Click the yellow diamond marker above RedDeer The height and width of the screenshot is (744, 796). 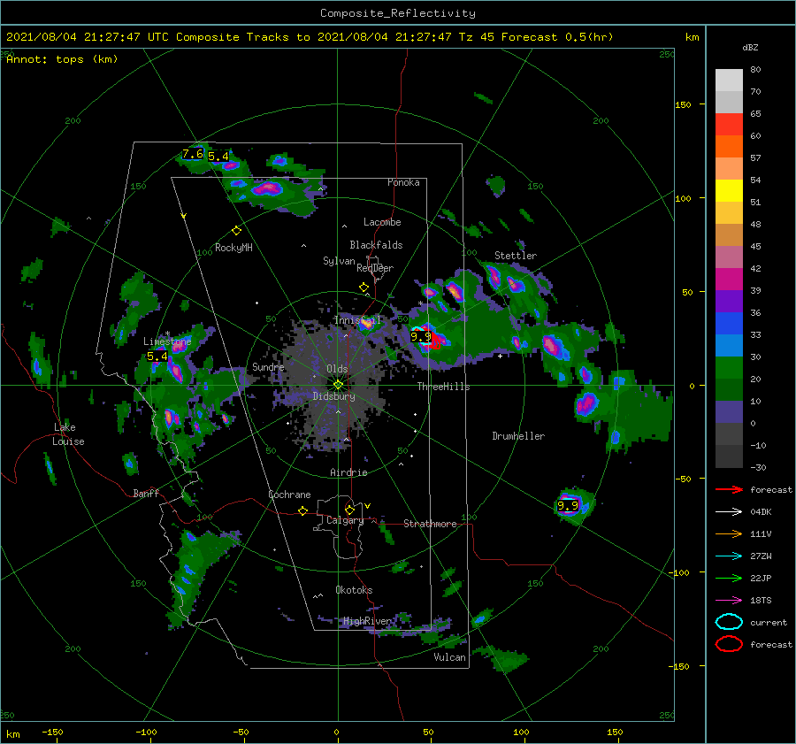[364, 288]
